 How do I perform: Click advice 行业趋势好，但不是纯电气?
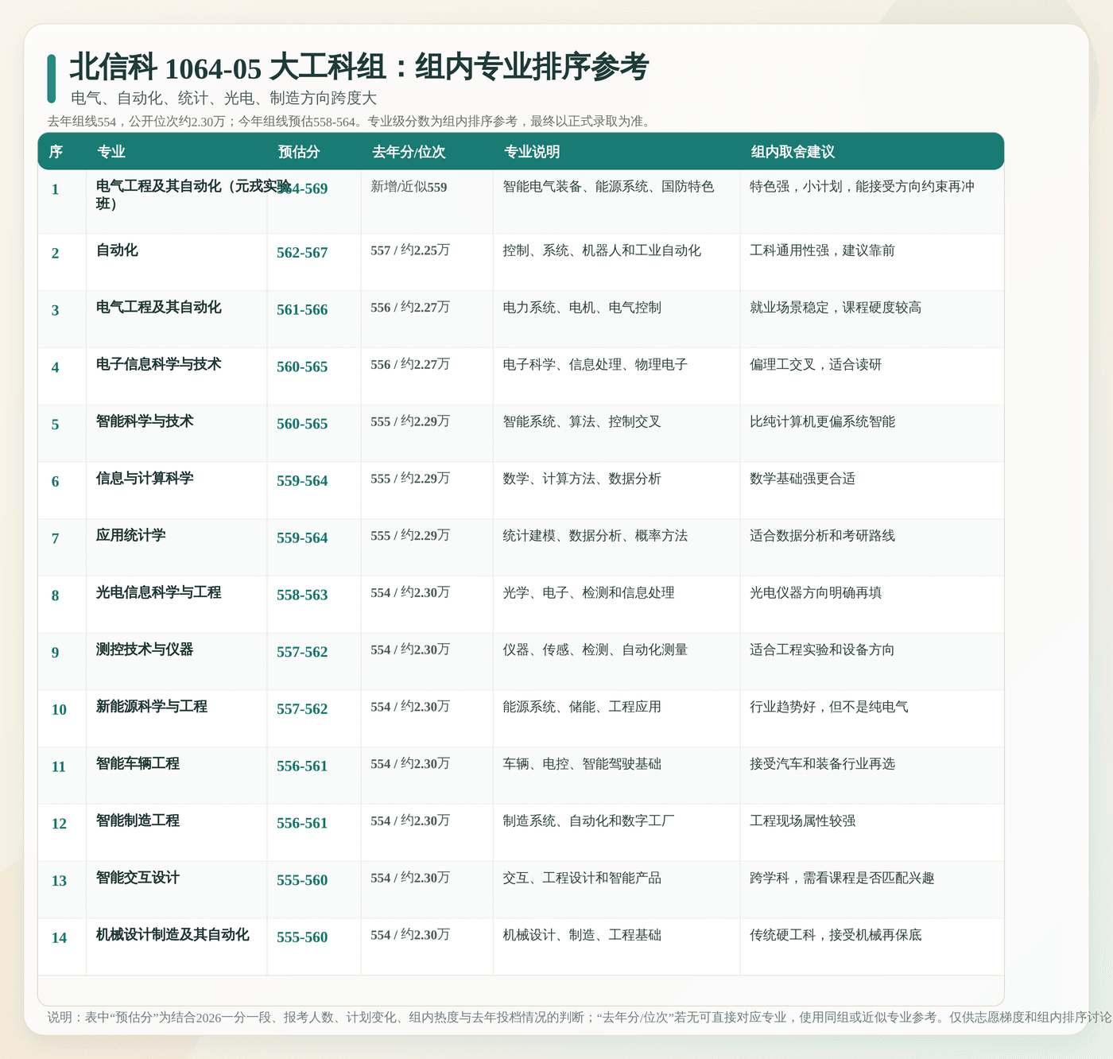click(829, 708)
